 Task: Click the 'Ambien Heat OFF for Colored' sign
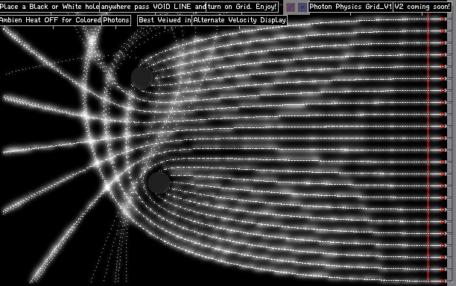pos(51,20)
